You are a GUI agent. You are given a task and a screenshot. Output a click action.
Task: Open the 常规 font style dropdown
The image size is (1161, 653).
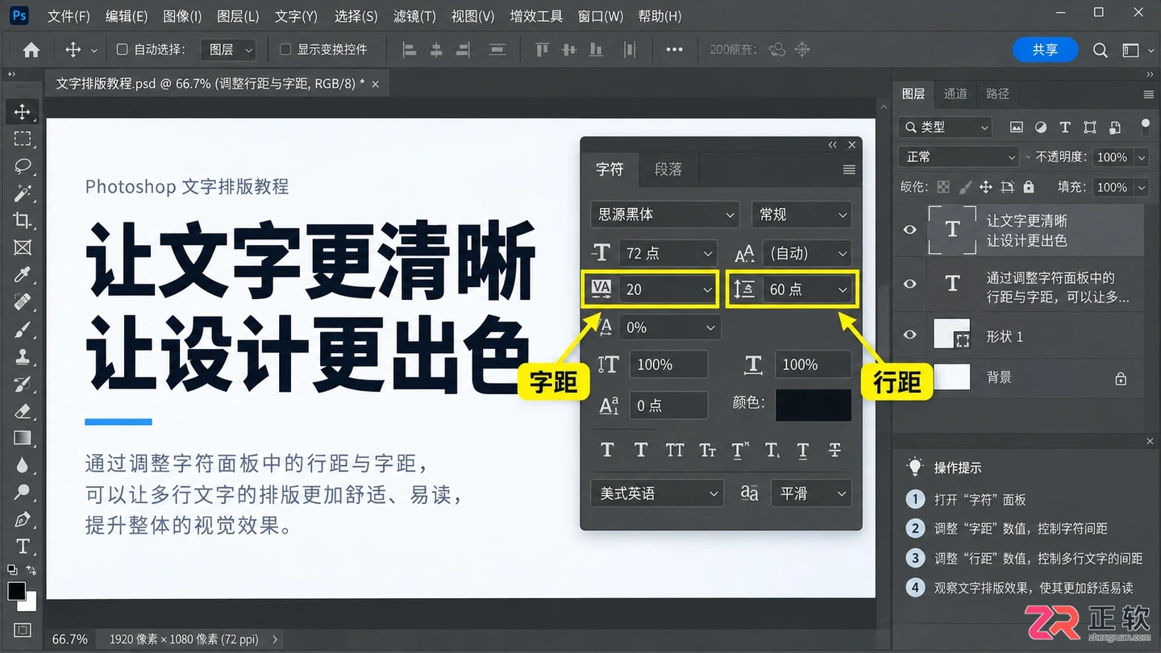tap(801, 214)
